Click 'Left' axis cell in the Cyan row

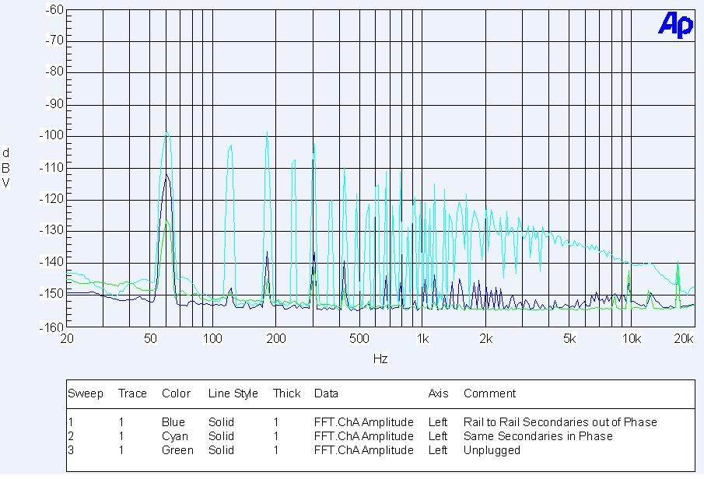[438, 436]
